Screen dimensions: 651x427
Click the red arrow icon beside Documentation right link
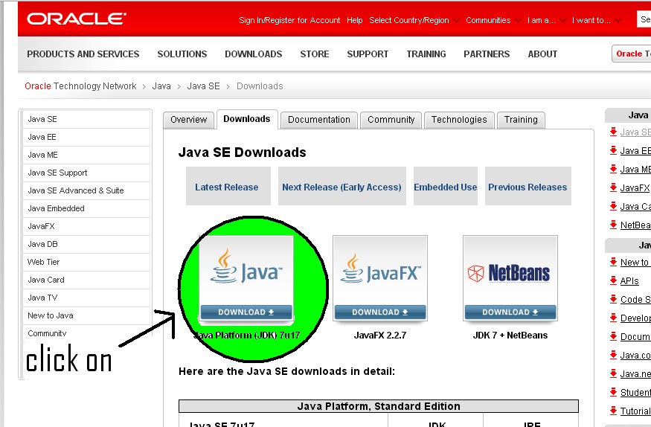point(613,336)
